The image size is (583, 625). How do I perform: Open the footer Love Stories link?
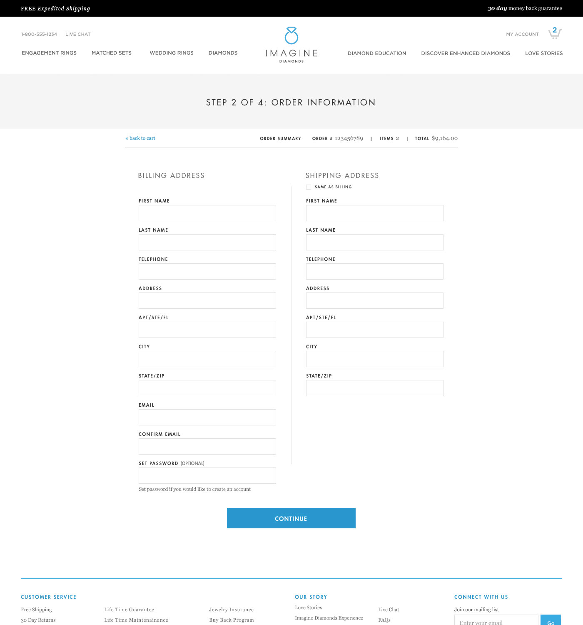coord(309,607)
